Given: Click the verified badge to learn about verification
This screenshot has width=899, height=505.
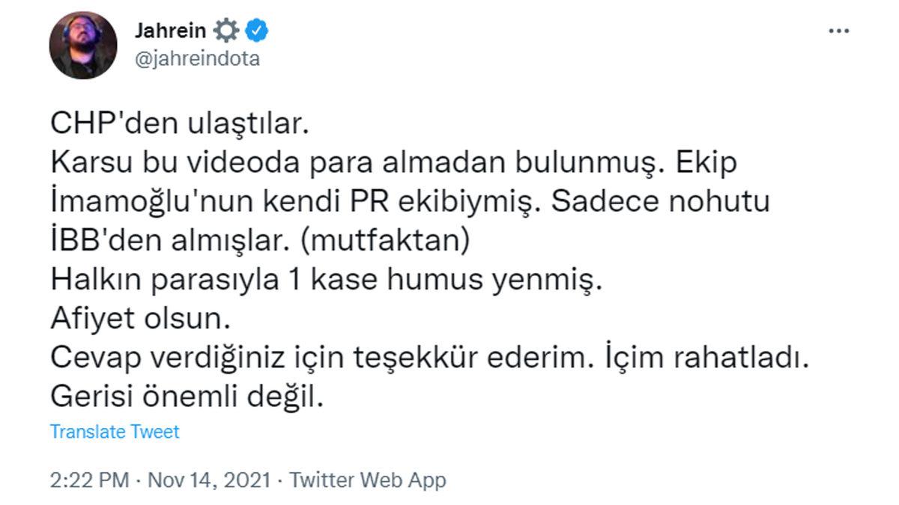Looking at the screenshot, I should [x=255, y=30].
